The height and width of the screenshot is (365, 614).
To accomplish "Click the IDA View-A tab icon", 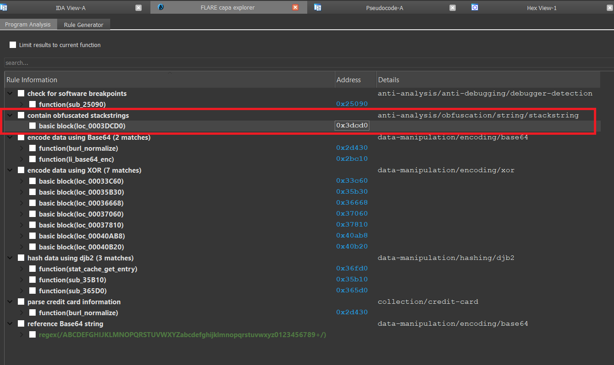I will [4, 7].
